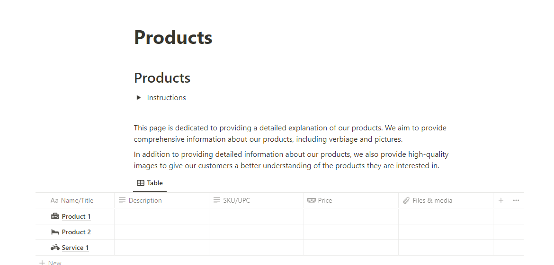The width and height of the screenshot is (554, 265).
Task: Open the Product 1 page
Action: 76,216
